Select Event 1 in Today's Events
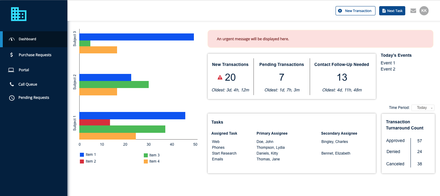The width and height of the screenshot is (440, 196). click(x=388, y=63)
